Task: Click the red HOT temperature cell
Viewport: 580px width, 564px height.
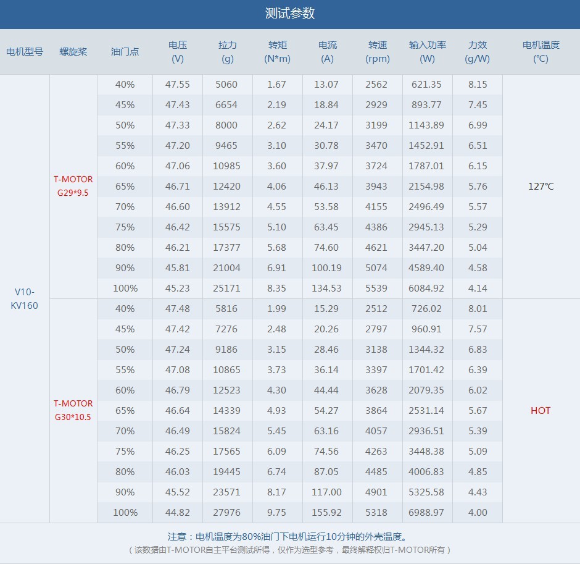Action: click(x=541, y=410)
